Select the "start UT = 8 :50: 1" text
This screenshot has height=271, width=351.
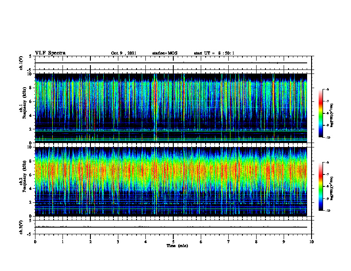(214, 53)
